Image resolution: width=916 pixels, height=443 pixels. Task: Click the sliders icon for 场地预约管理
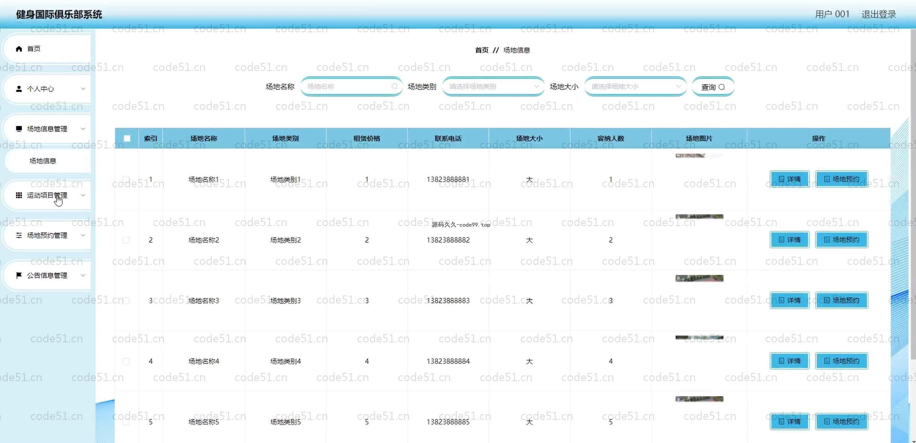click(x=19, y=235)
